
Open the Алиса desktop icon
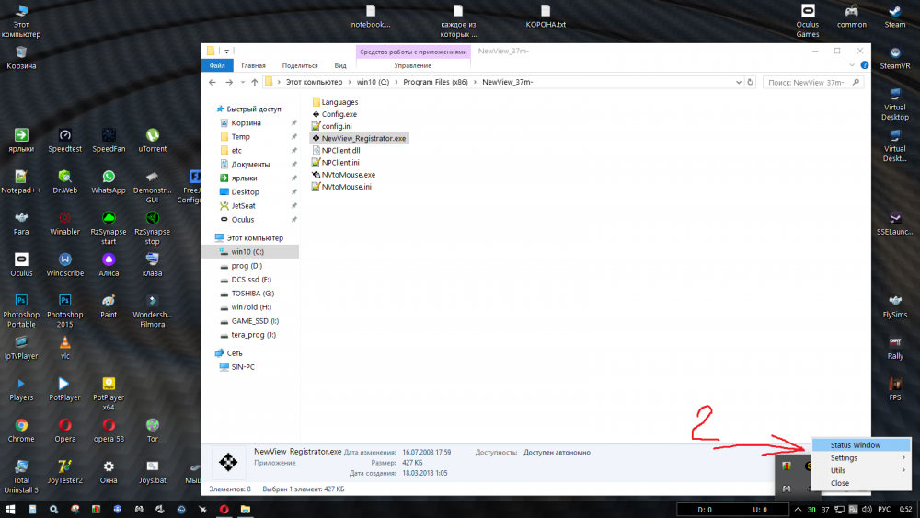(109, 265)
